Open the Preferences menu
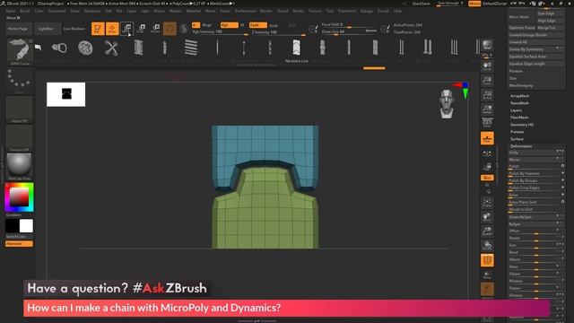 pos(245,11)
